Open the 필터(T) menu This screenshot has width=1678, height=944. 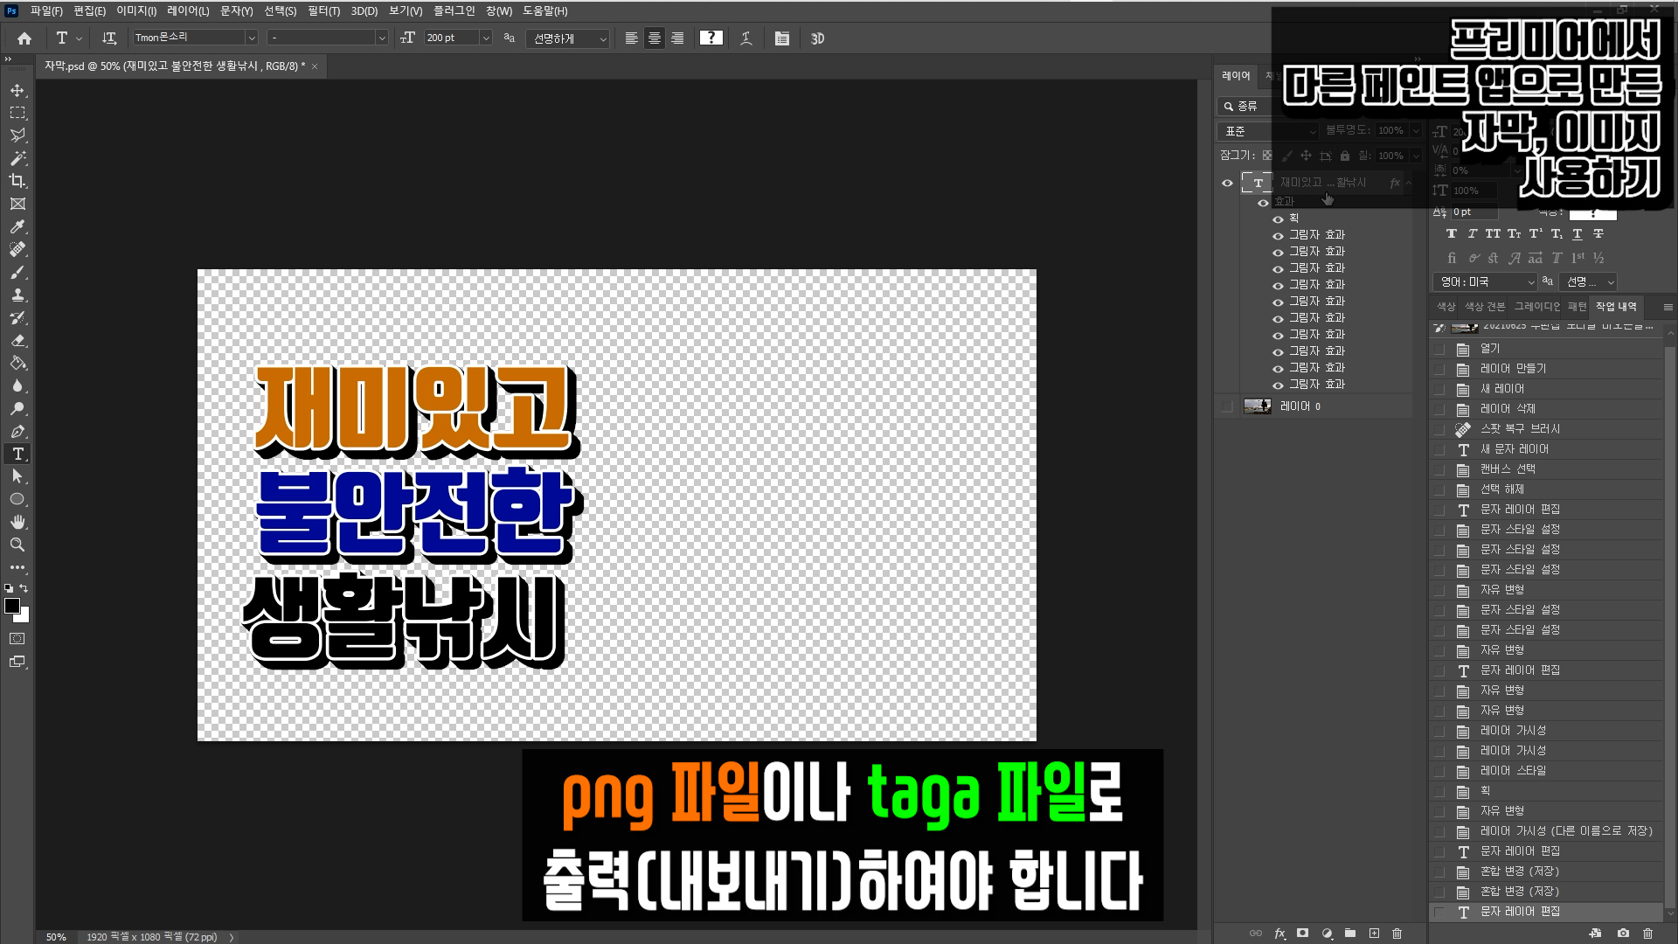323,11
